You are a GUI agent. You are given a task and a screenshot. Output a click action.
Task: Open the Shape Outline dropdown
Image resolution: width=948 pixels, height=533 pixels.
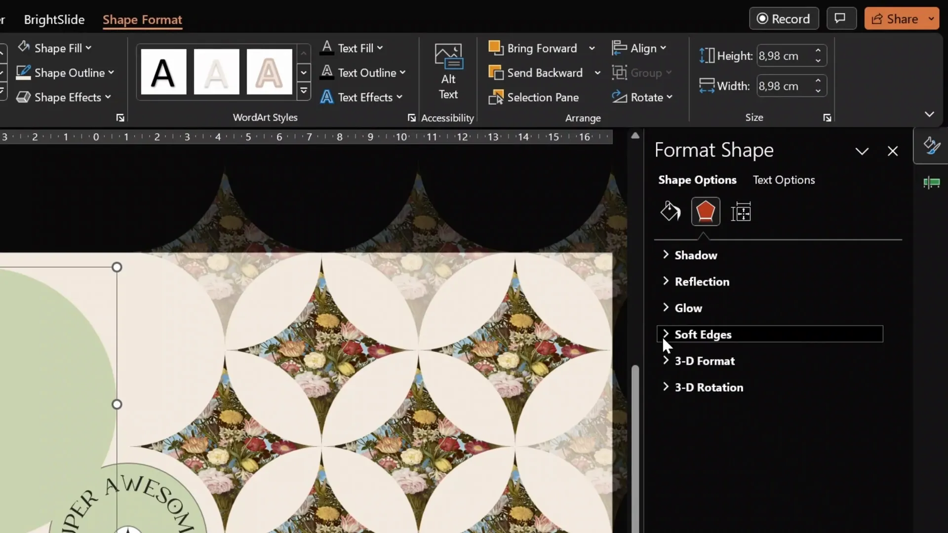(x=65, y=73)
